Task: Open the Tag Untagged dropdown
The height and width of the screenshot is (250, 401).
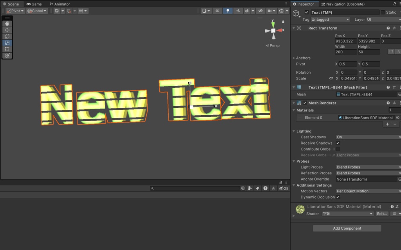Action: pos(330,20)
